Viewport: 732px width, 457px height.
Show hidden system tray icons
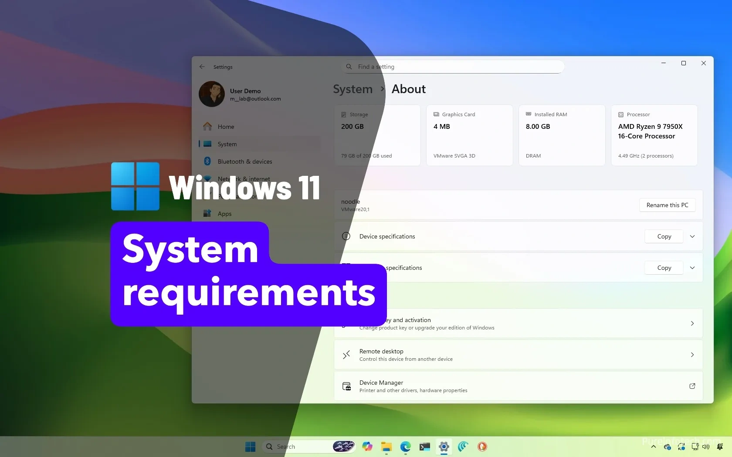click(653, 447)
